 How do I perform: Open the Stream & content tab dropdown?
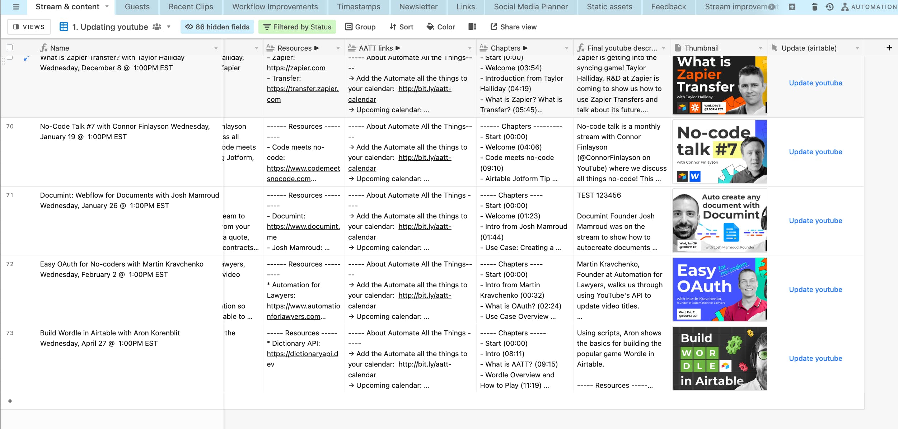click(x=107, y=6)
